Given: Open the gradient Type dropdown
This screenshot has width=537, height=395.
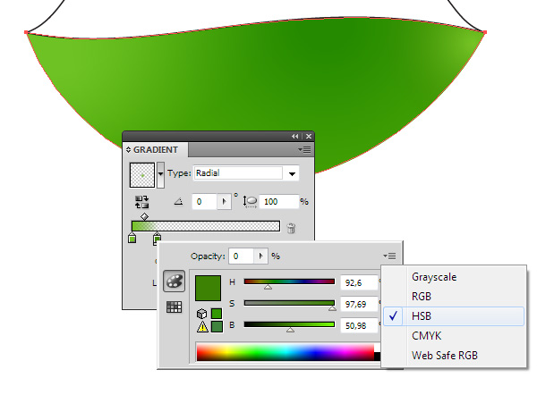Looking at the screenshot, I should [293, 173].
